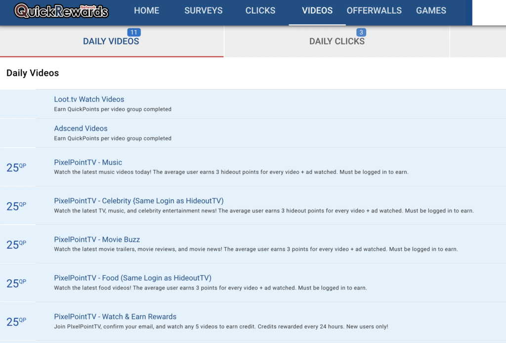Navigate to GAMES in the top bar
This screenshot has height=343, width=506.
coord(431,10)
